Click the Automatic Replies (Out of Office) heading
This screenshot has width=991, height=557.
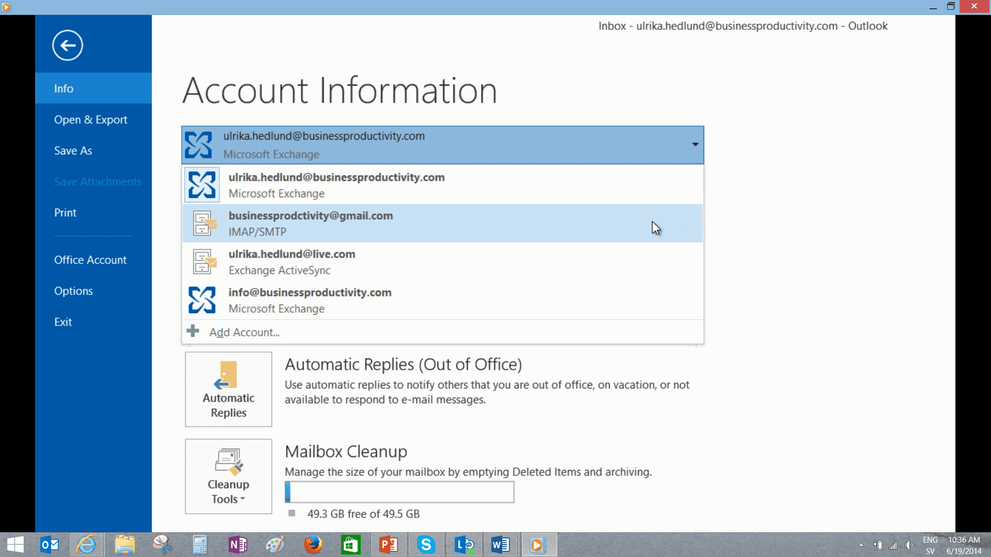click(x=403, y=365)
